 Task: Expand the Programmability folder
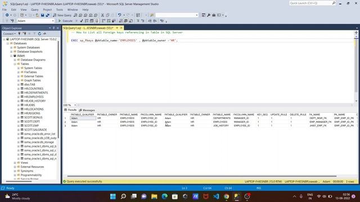(x=15, y=175)
